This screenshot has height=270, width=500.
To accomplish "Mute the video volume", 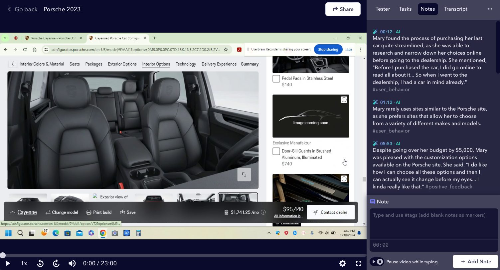I will tap(72, 263).
